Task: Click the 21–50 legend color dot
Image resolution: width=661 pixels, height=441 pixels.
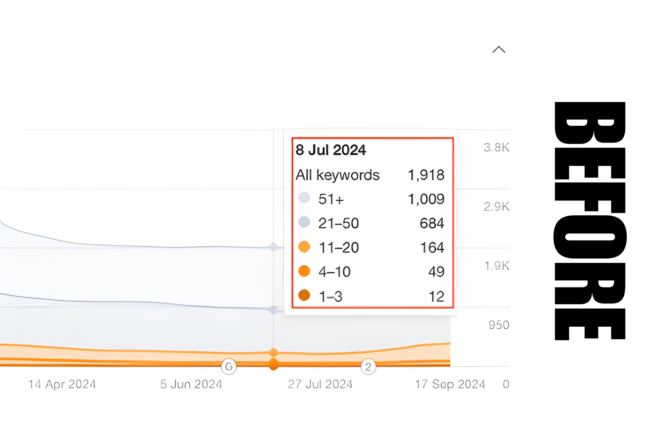Action: pos(304,222)
